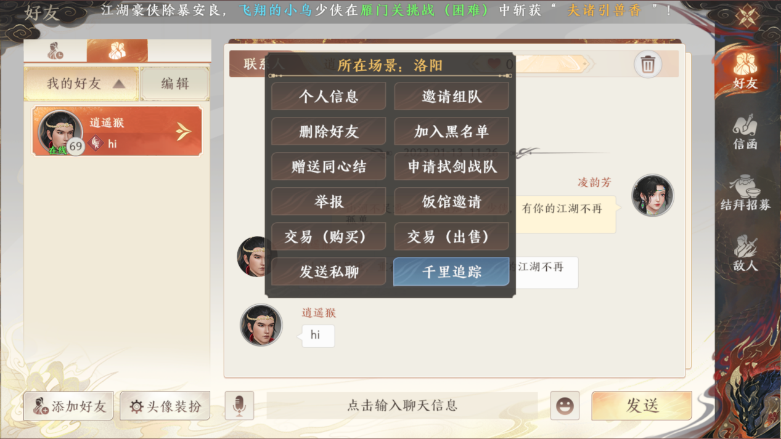Switch to the recent contacts tab icon

(55, 51)
